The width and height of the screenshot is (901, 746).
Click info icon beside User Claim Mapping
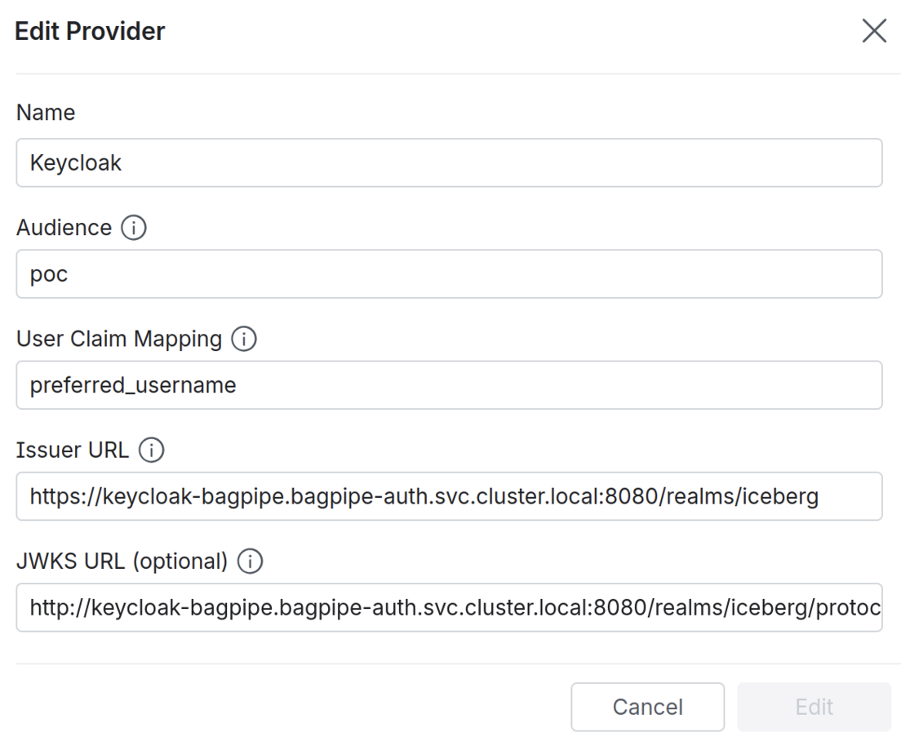click(243, 340)
